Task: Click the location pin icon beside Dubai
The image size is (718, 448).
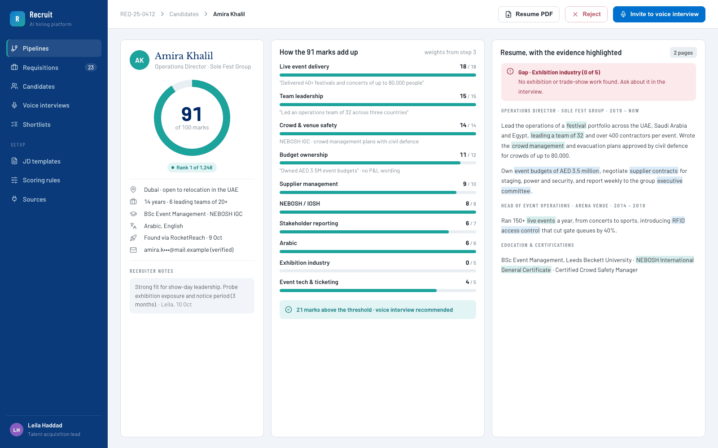Action: (x=133, y=190)
